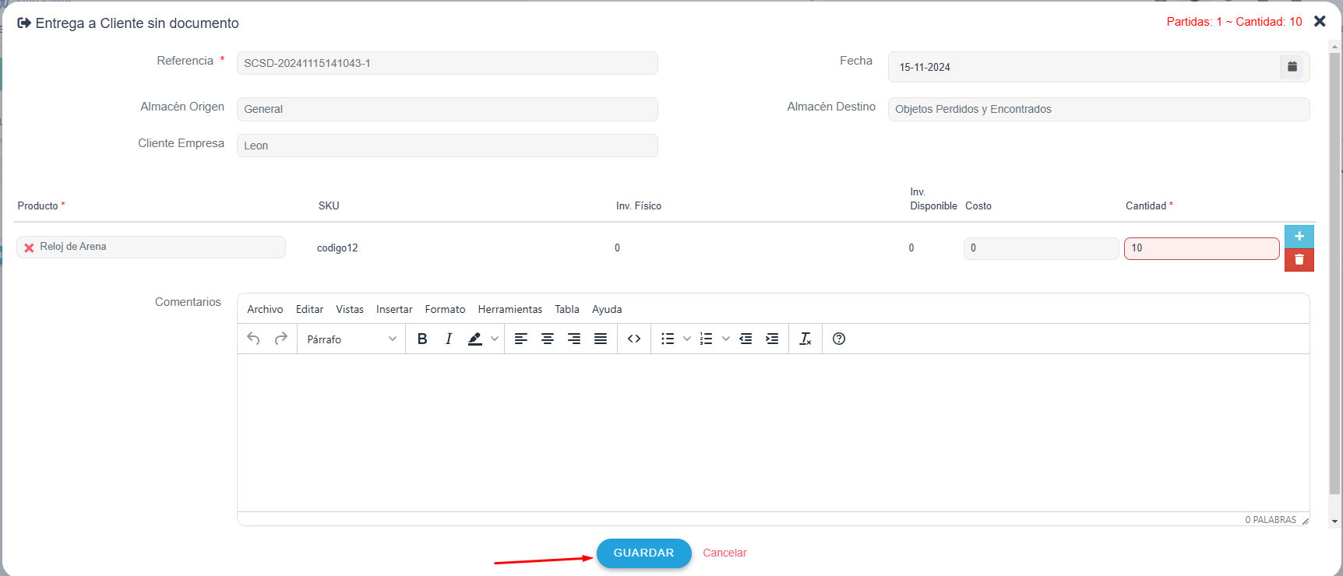Click the editor resize handle corner
This screenshot has width=1343, height=576.
[x=1306, y=521]
